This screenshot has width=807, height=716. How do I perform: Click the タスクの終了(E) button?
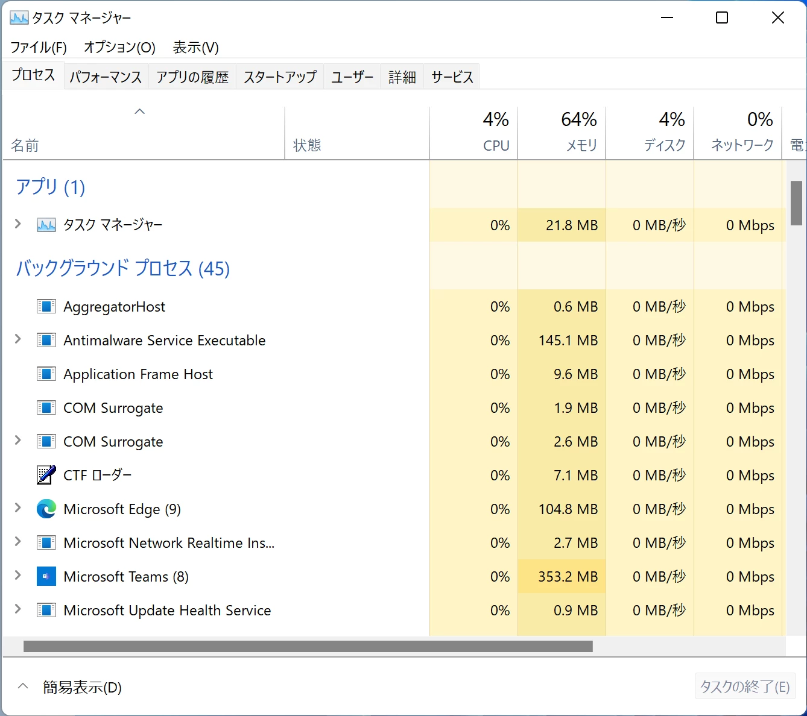[745, 686]
